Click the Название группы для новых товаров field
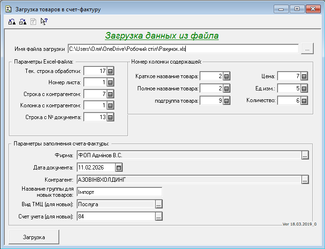Image resolution: width=325 pixels, height=249 pixels. point(119,192)
